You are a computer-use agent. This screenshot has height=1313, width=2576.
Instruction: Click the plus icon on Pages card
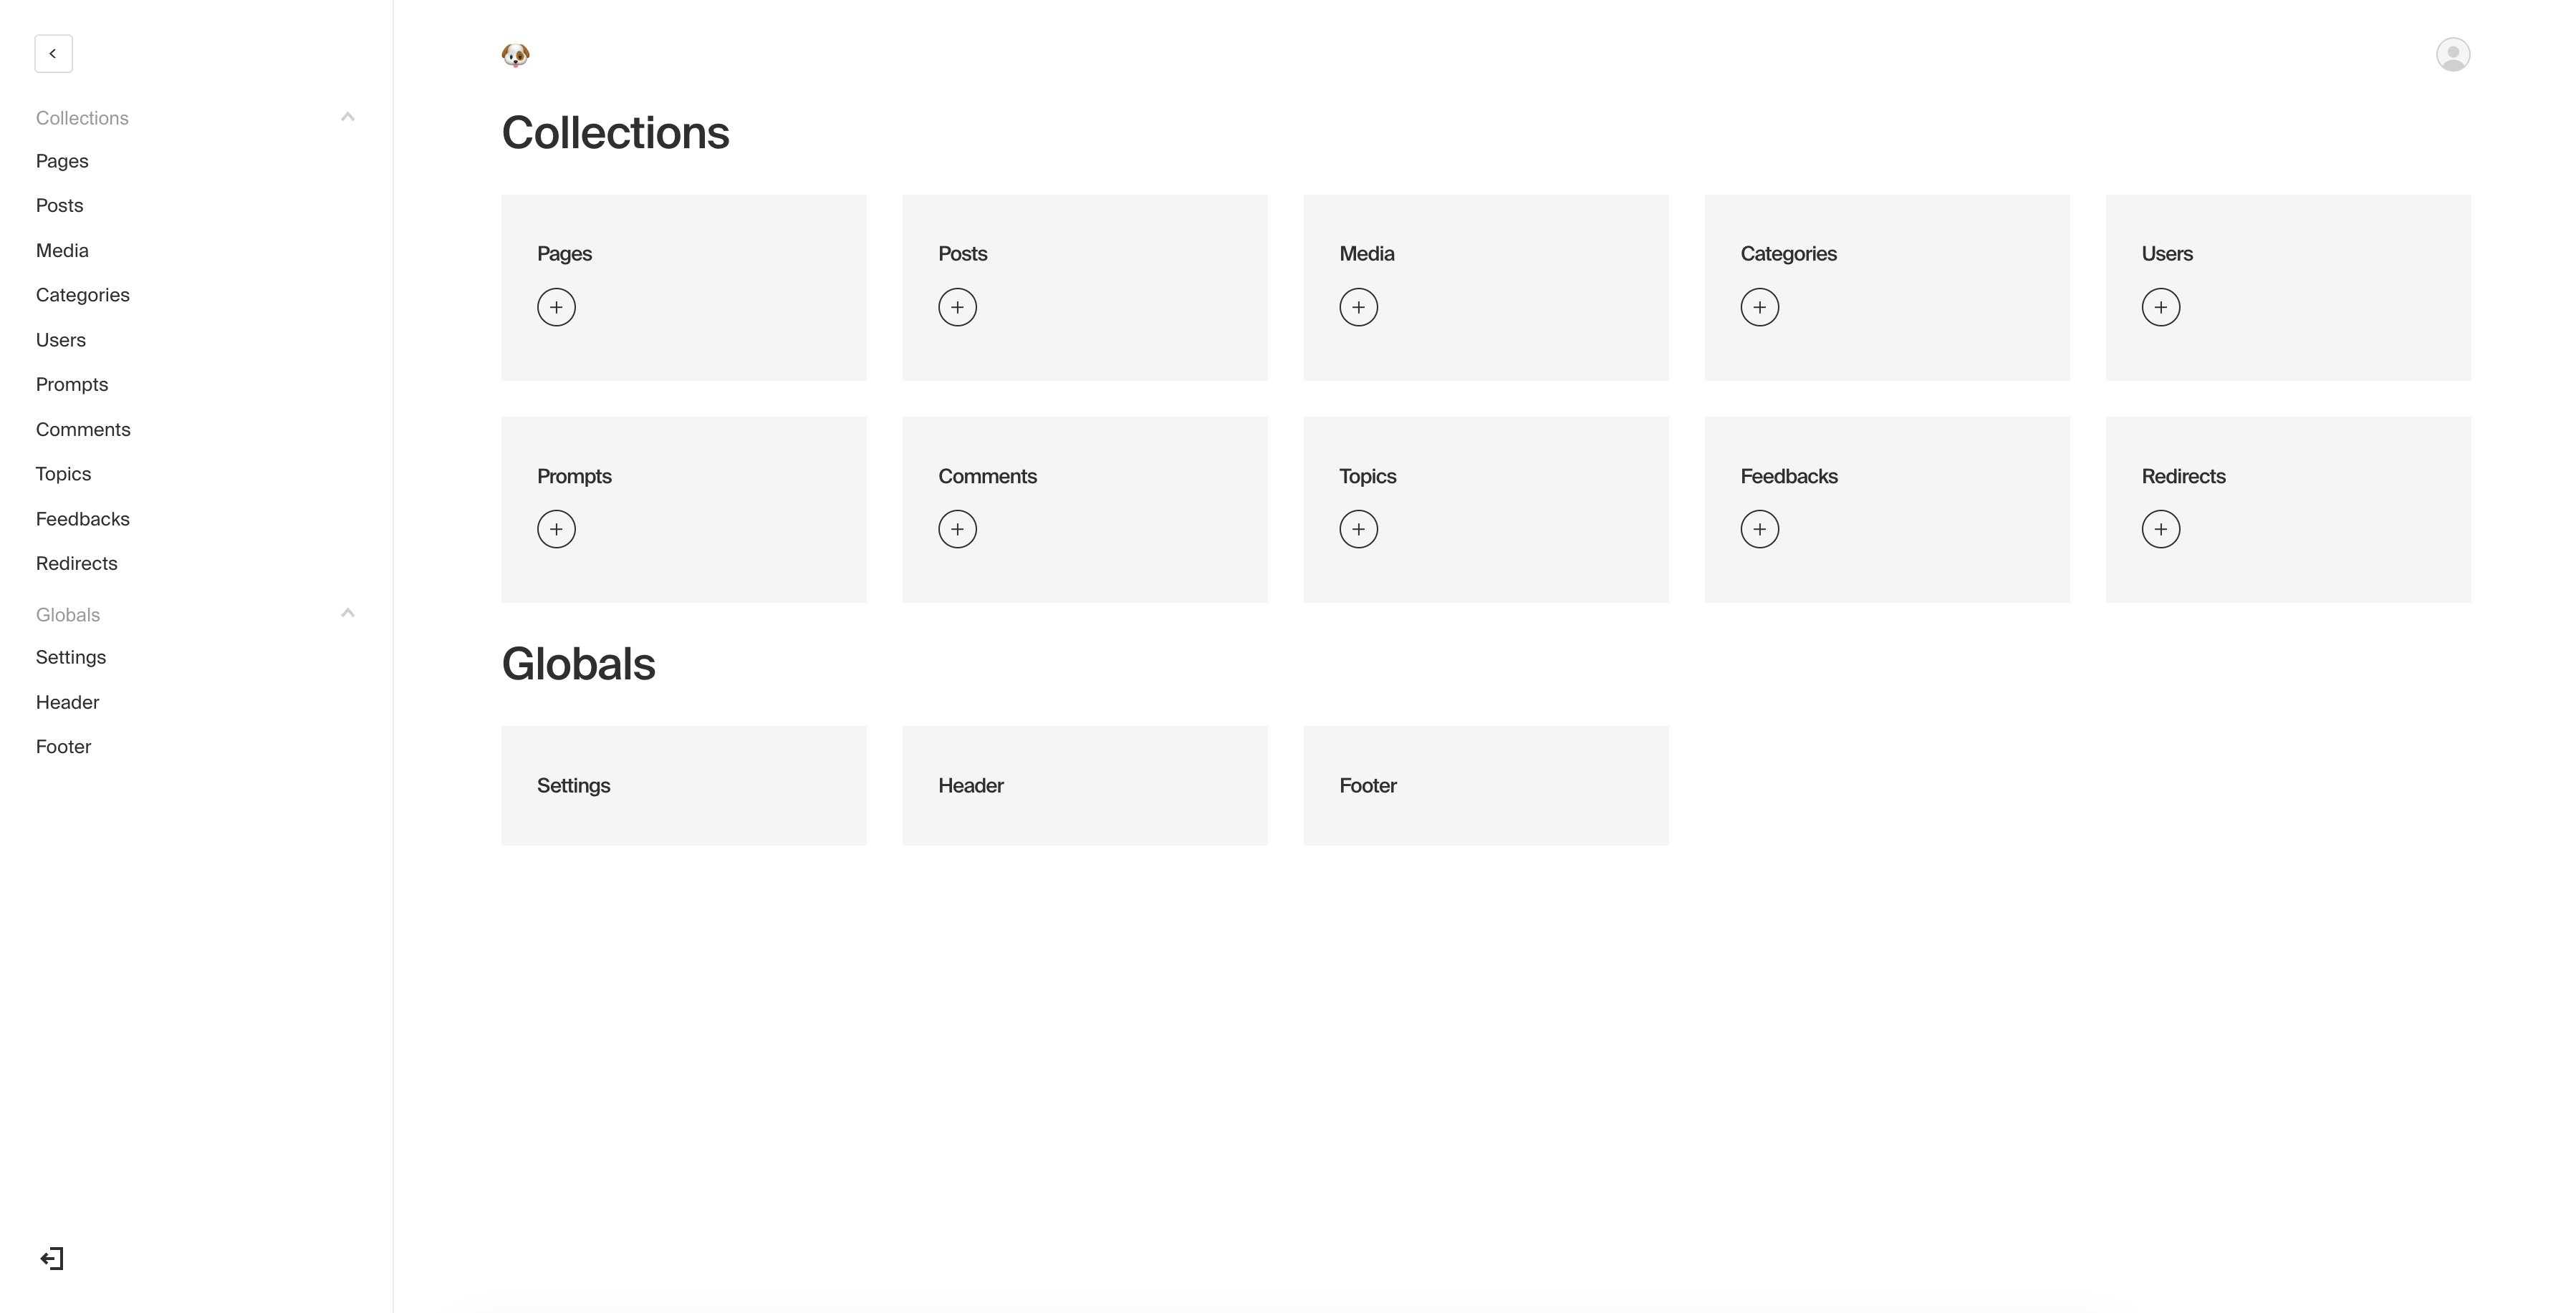(x=556, y=306)
